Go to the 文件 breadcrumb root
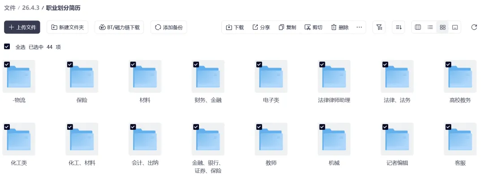This screenshot has width=484, height=180. coord(9,8)
